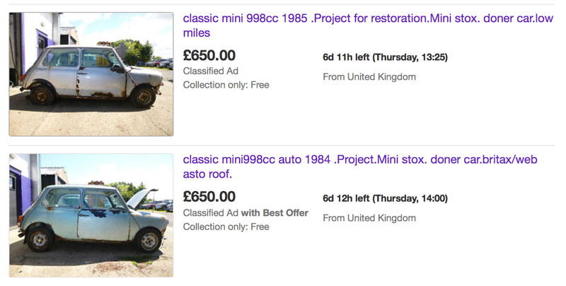Click the raised bonnet of the blue Mini

[x=141, y=199]
